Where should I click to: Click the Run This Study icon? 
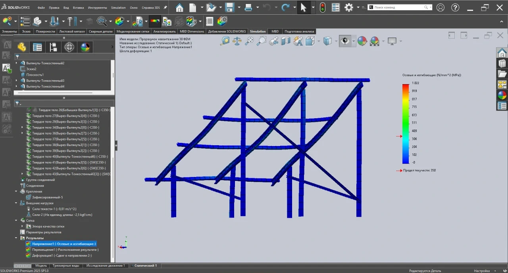coord(102,21)
